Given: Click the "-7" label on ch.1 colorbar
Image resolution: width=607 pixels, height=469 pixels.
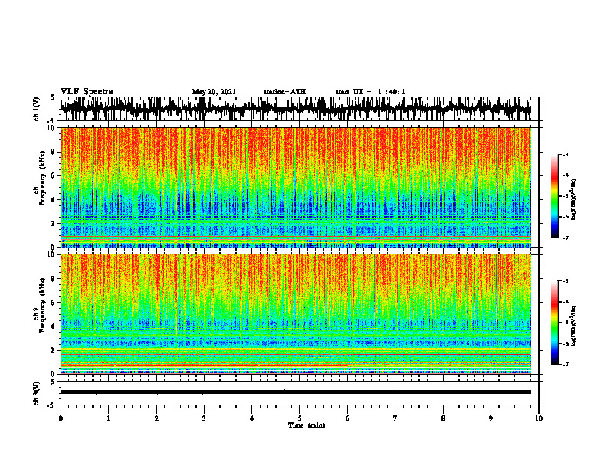Looking at the screenshot, I should (566, 238).
